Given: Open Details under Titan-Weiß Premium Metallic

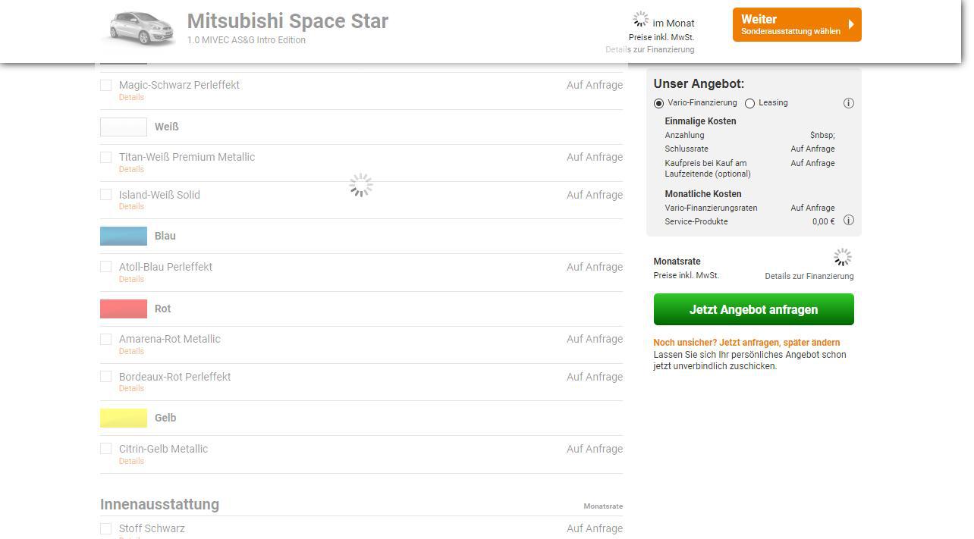Looking at the screenshot, I should 131,169.
